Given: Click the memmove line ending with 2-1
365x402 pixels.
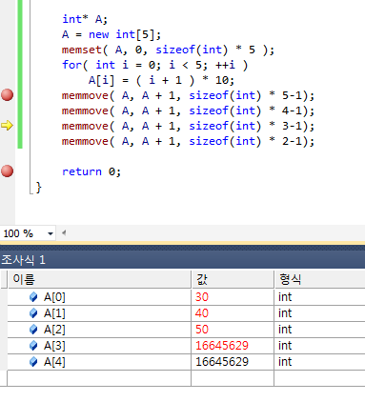Looking at the screenshot, I should point(188,141).
